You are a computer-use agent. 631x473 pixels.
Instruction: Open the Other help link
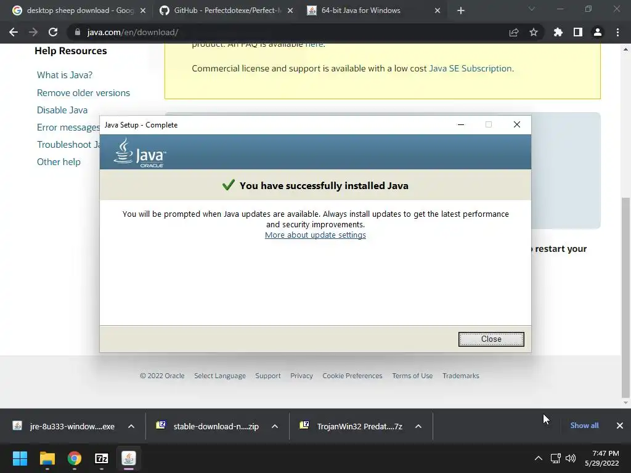(x=59, y=162)
